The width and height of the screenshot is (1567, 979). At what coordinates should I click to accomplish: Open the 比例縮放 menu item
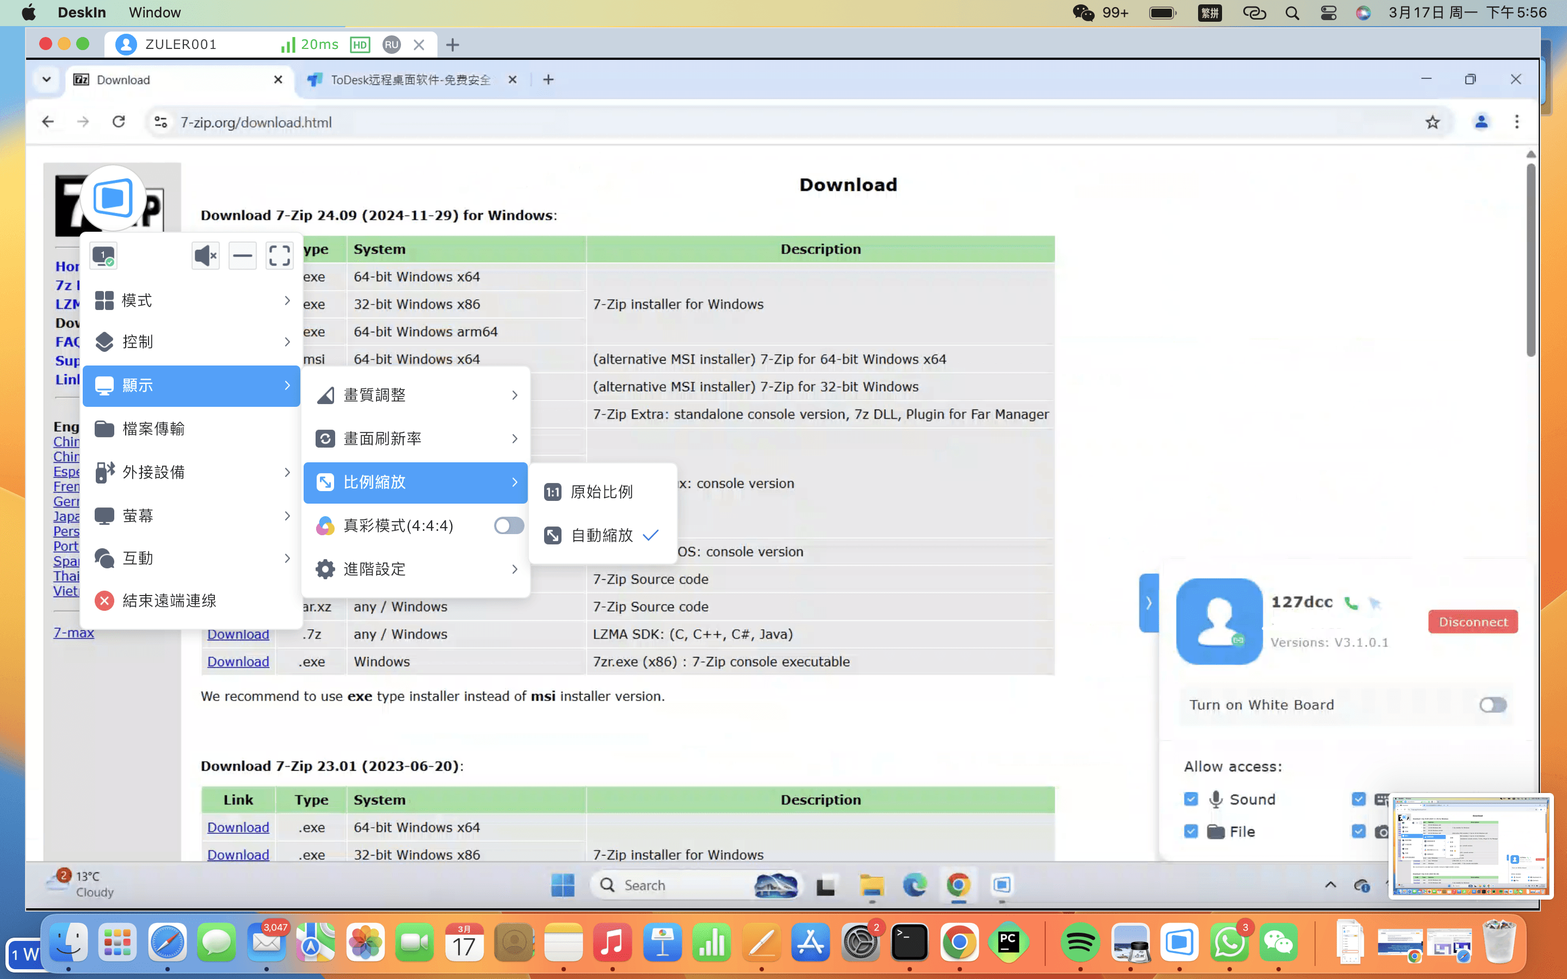click(x=416, y=482)
